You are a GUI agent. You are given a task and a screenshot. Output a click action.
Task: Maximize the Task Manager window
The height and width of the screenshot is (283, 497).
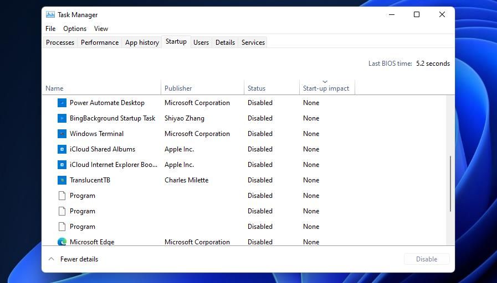pos(417,14)
